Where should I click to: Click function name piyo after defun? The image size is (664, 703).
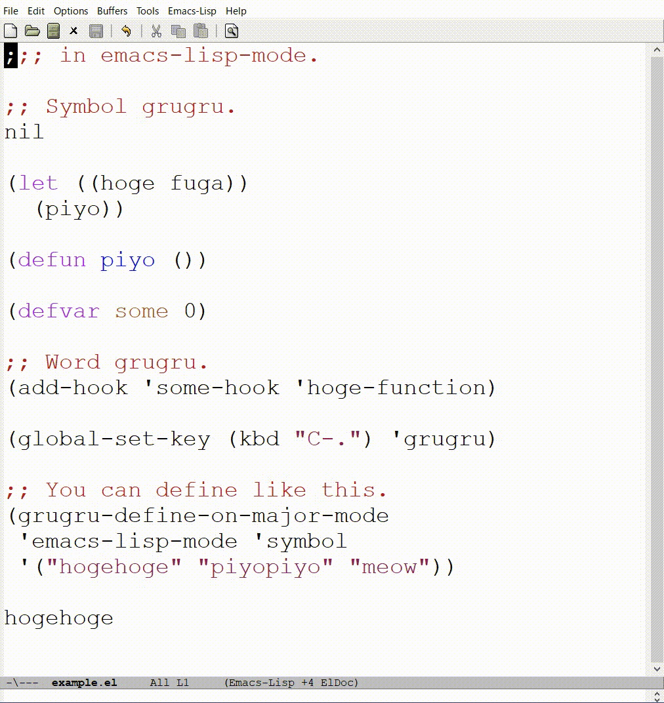[127, 261]
